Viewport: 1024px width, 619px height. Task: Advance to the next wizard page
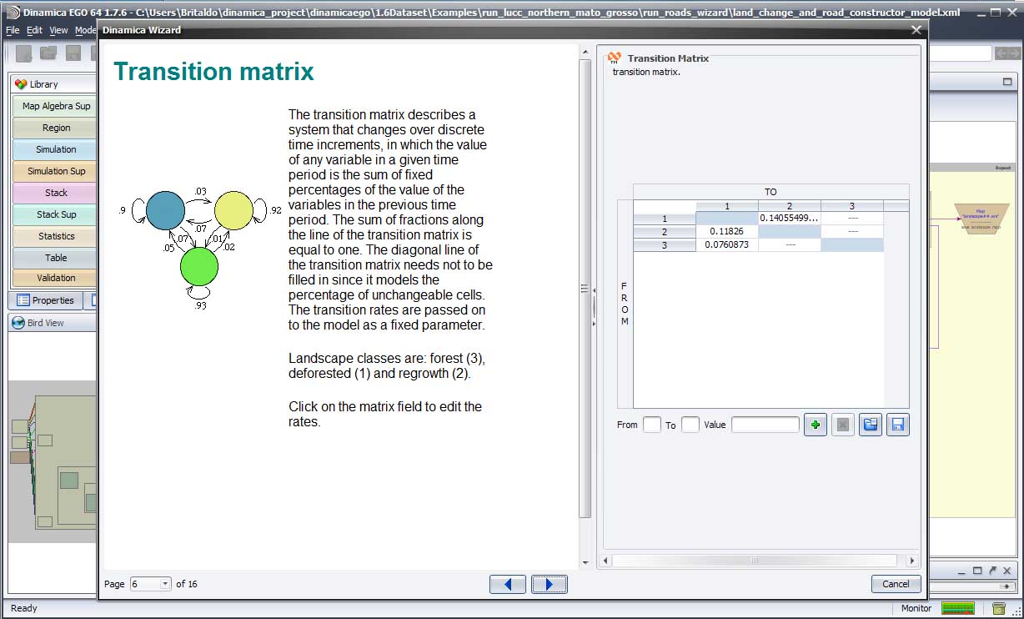click(549, 584)
